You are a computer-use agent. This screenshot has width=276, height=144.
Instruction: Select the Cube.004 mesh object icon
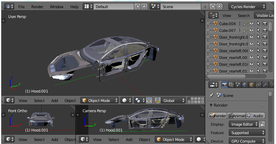click(215, 23)
